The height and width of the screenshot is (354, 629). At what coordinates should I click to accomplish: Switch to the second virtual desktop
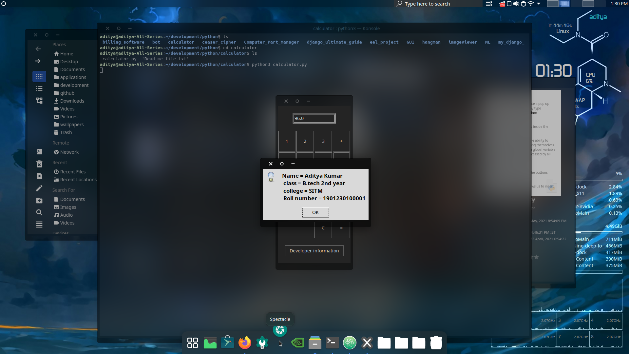click(565, 4)
